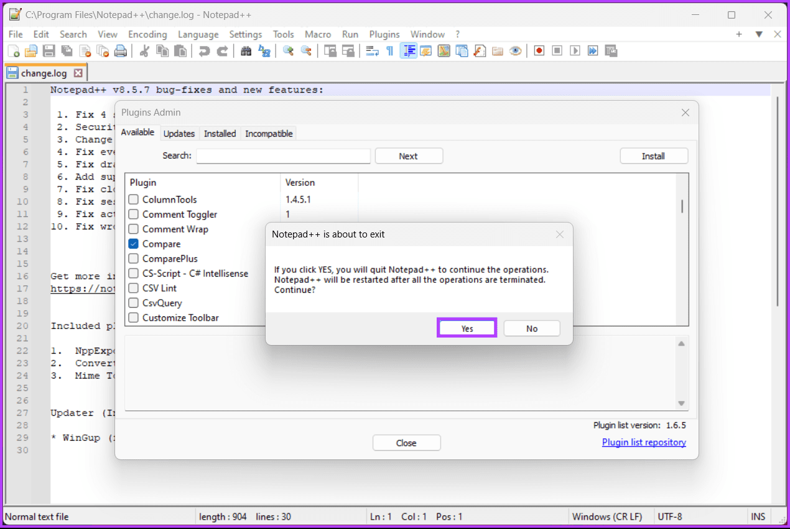The height and width of the screenshot is (529, 790).
Task: Switch to the Updates tab
Action: (179, 133)
